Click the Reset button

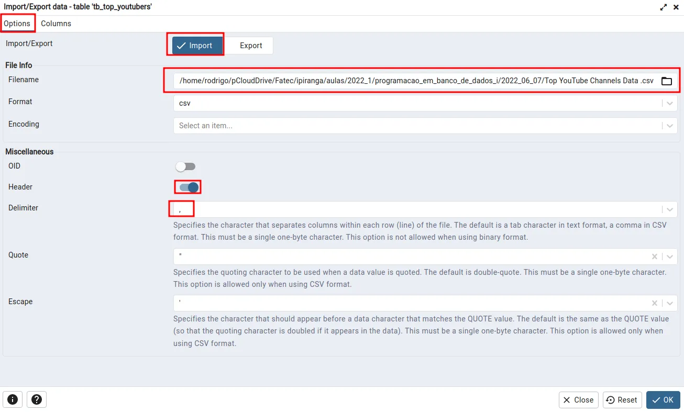coord(622,400)
